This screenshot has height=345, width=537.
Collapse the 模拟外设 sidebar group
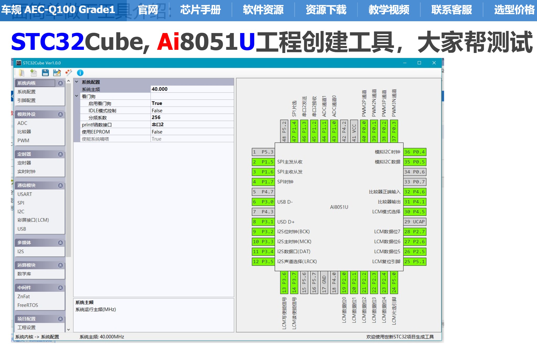point(60,114)
